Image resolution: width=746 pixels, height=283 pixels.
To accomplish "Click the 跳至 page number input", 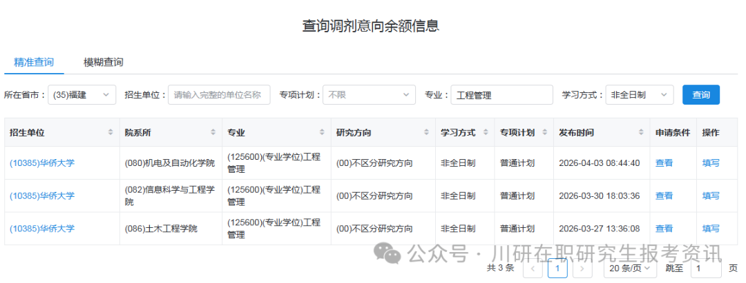I will tap(705, 269).
